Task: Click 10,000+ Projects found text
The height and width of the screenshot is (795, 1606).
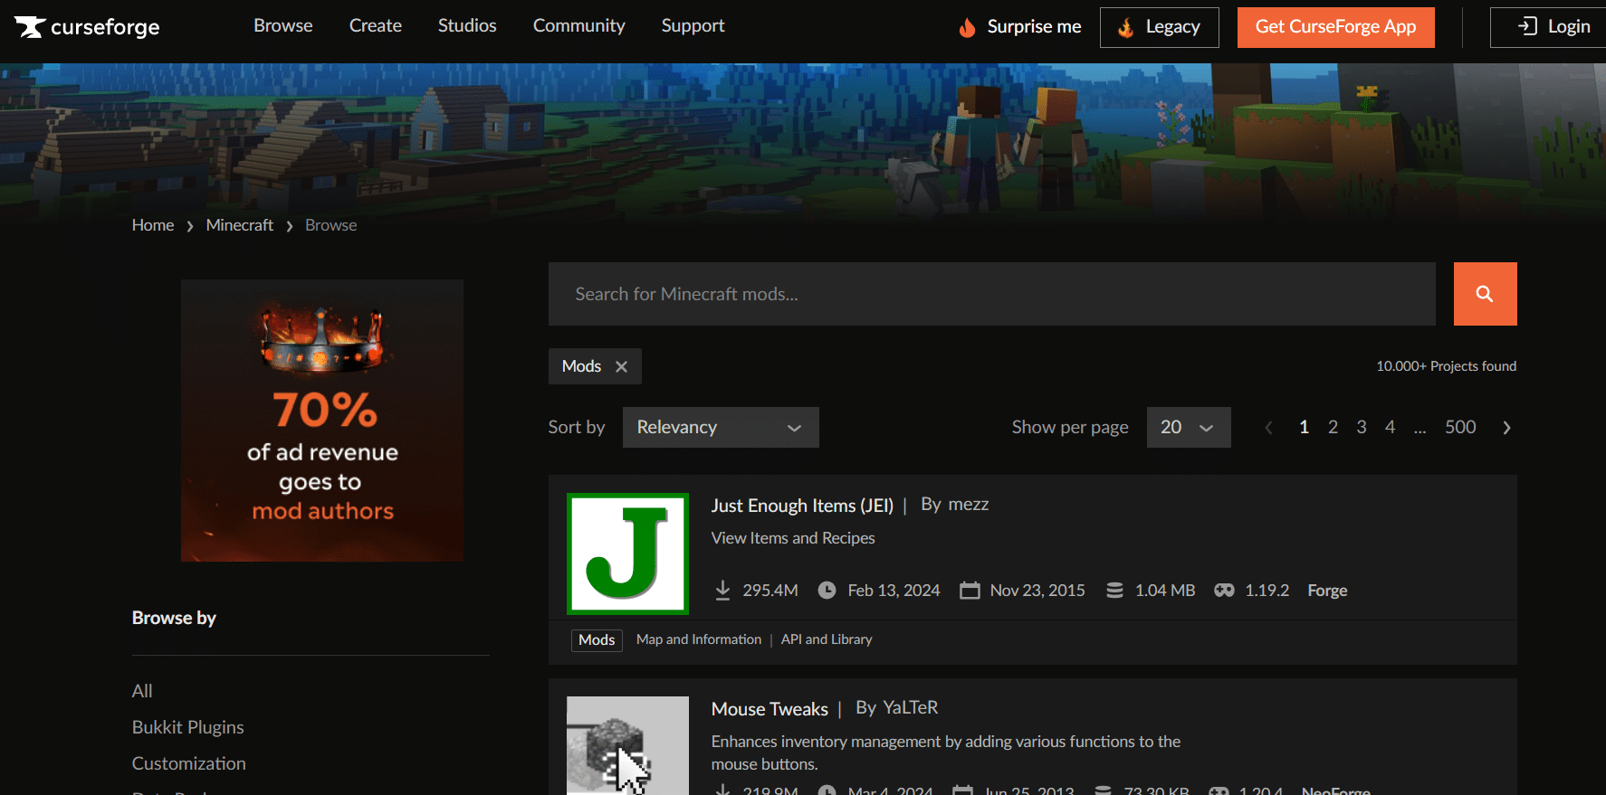Action: (1447, 366)
